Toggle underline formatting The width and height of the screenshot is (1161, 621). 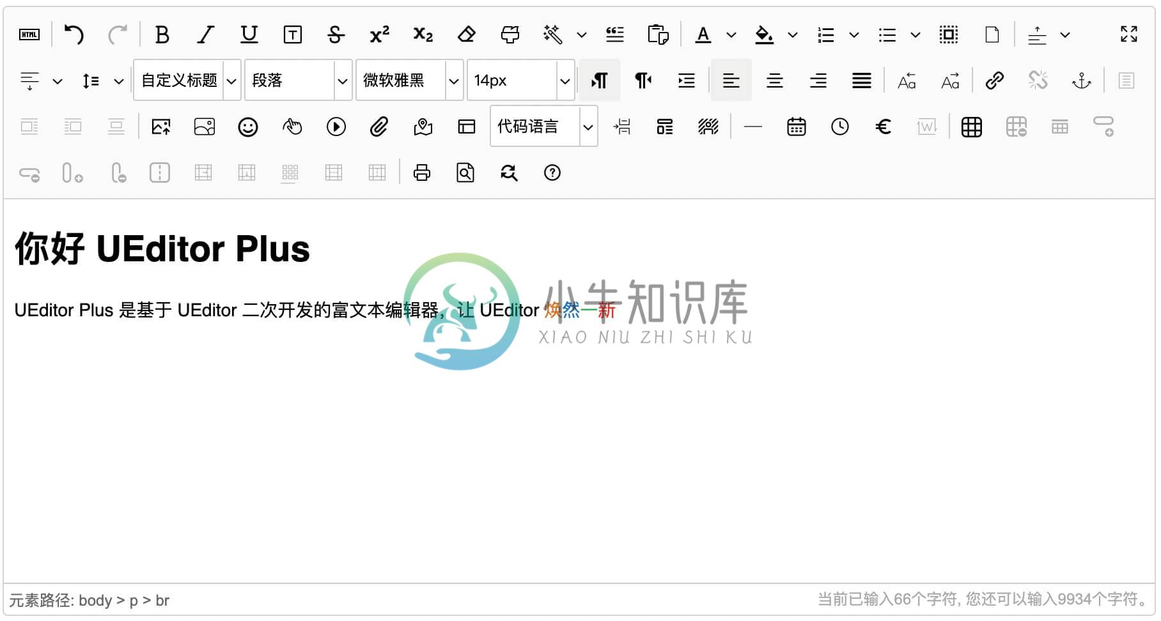pos(249,34)
